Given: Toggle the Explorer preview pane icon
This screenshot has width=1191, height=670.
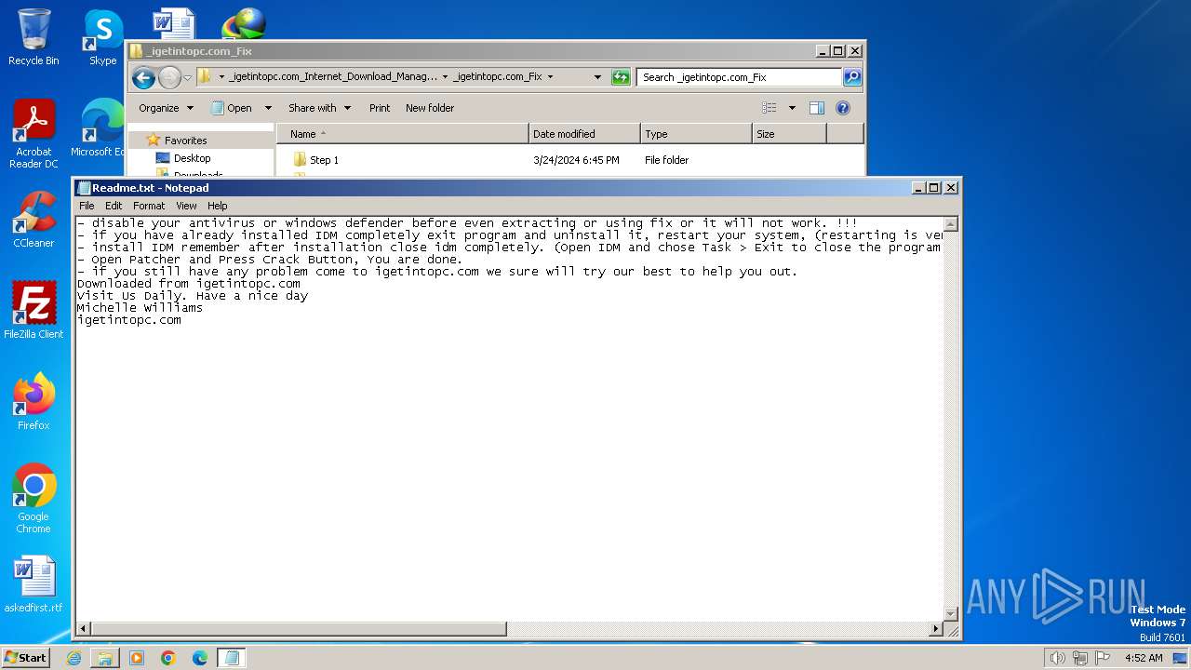Looking at the screenshot, I should [816, 108].
